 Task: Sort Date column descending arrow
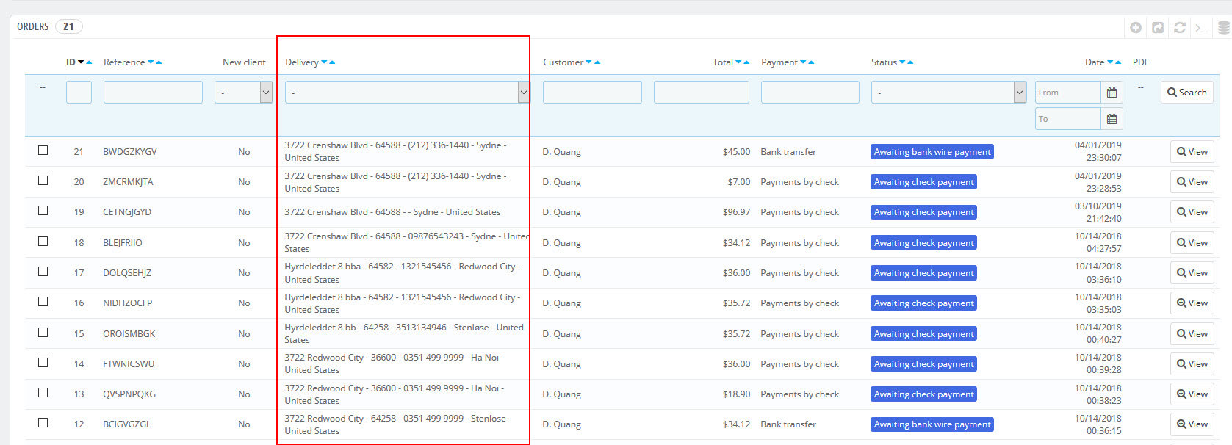click(x=1110, y=62)
